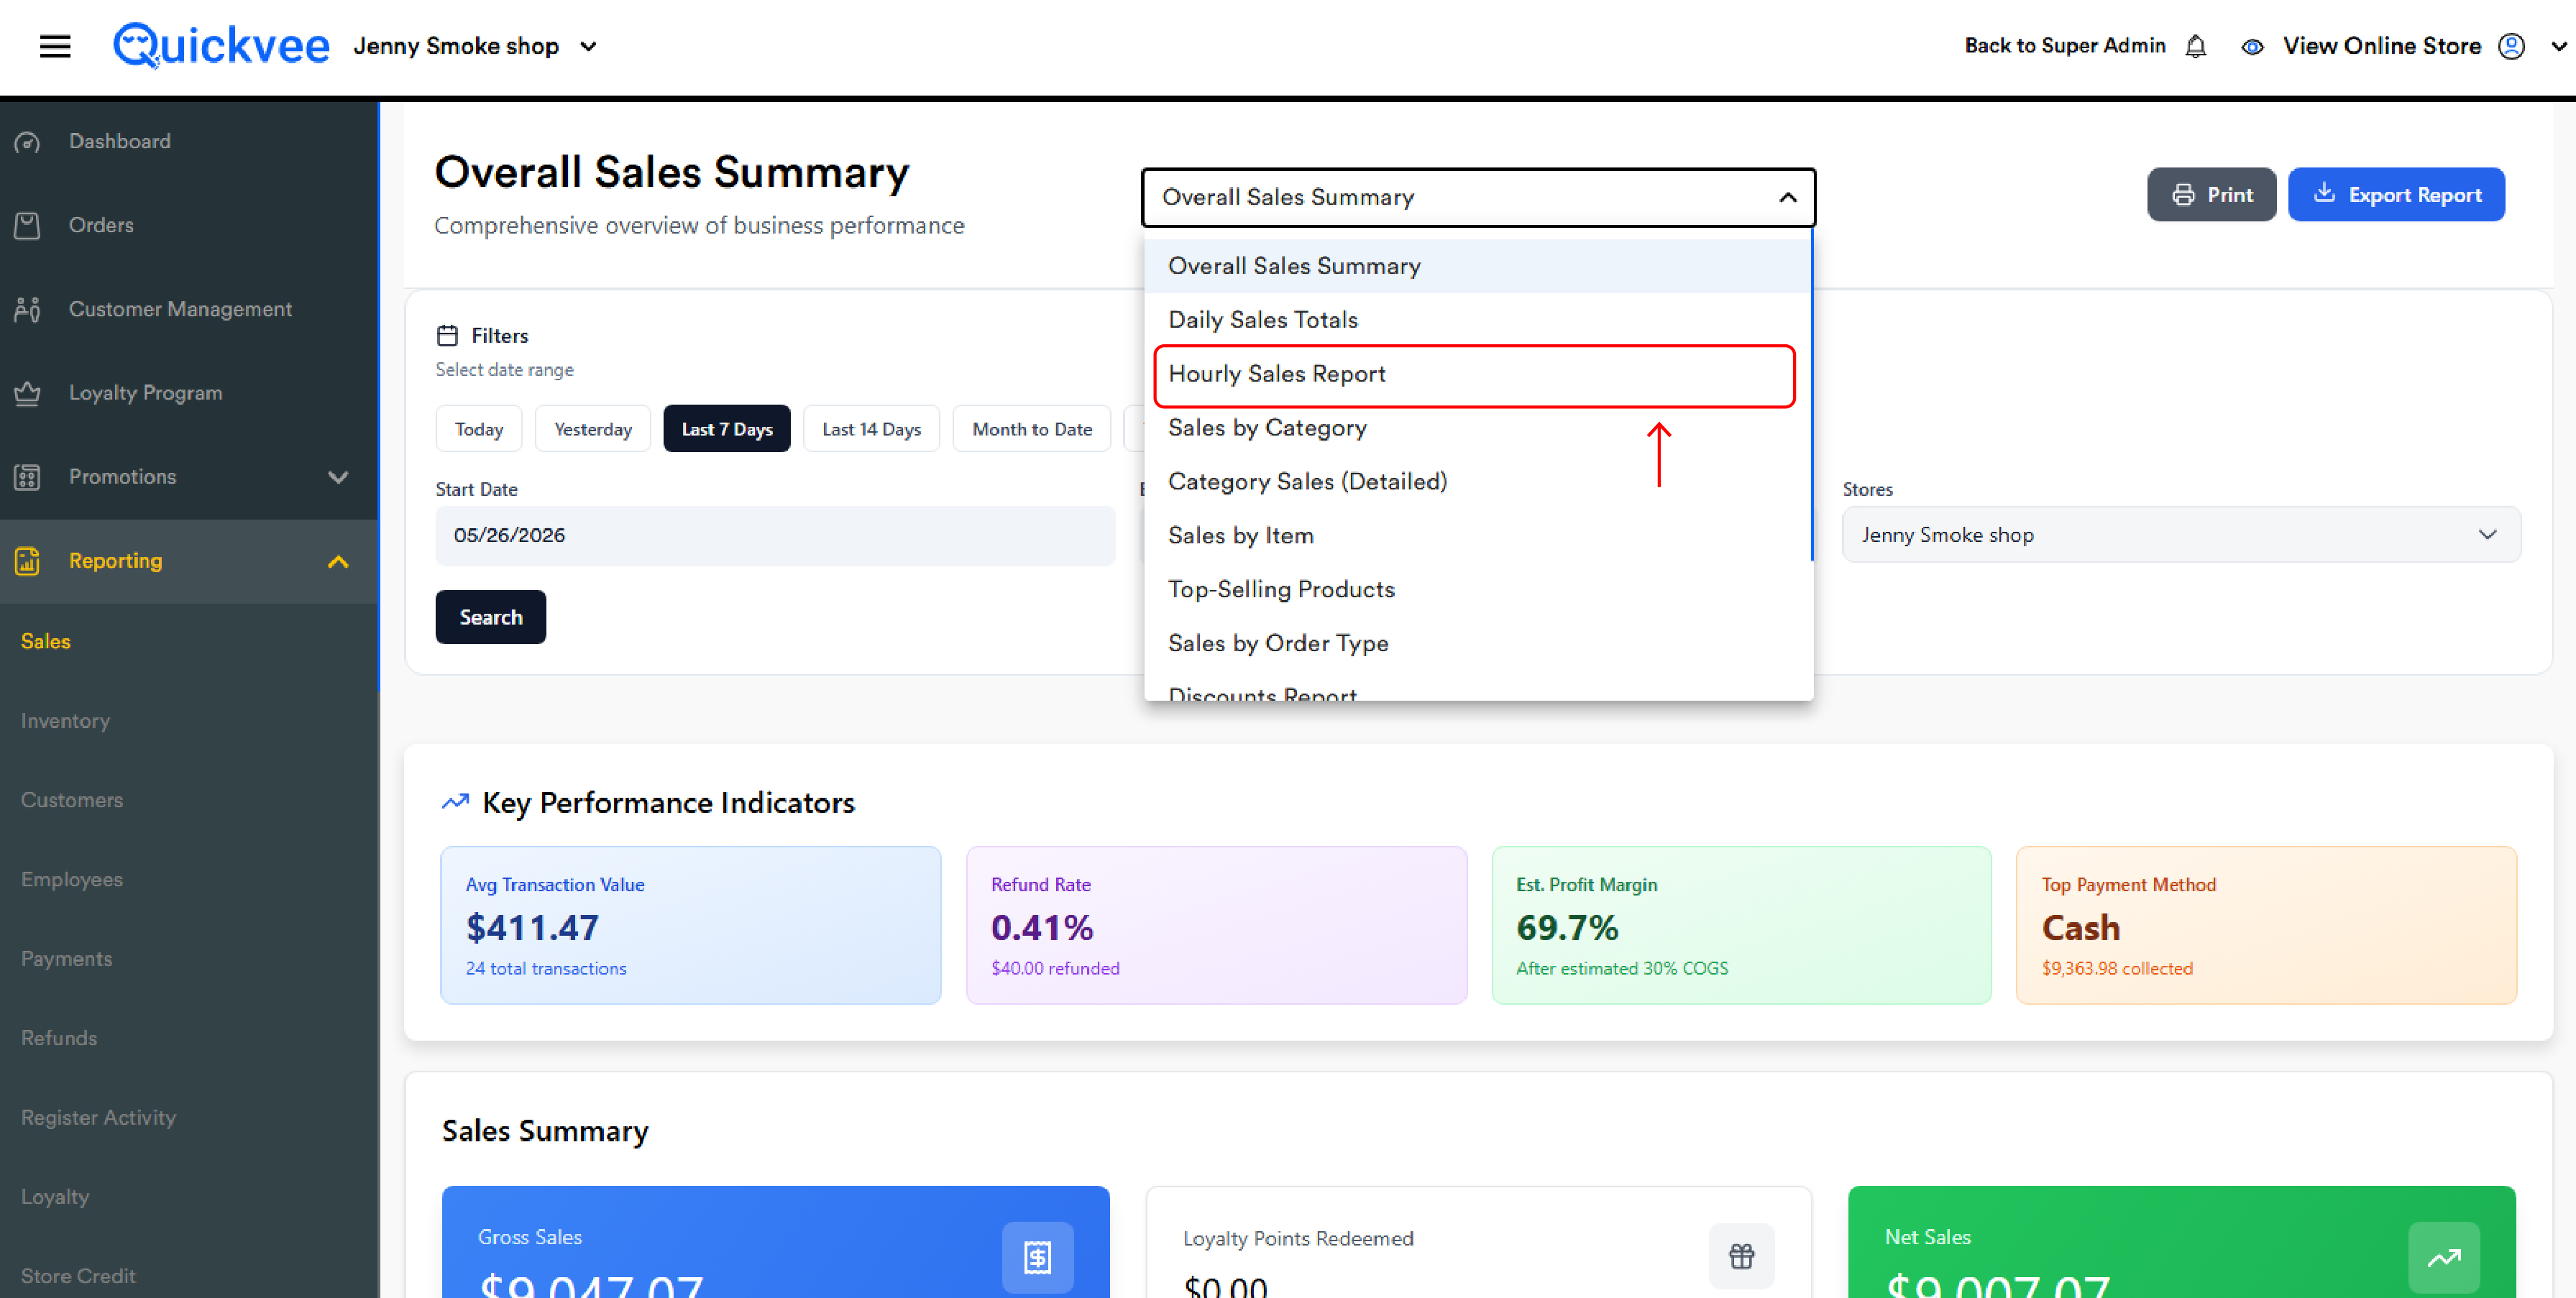This screenshot has width=2576, height=1298.
Task: Open the hamburger menu icon
Action: coord(55,46)
